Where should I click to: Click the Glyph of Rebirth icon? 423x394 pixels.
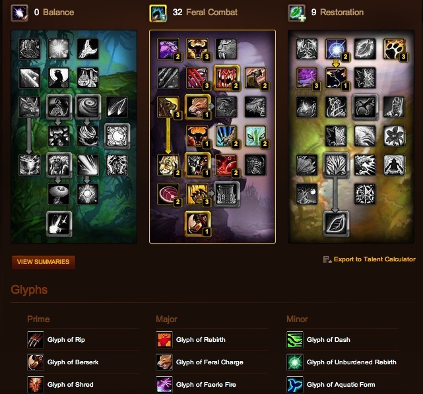(164, 340)
